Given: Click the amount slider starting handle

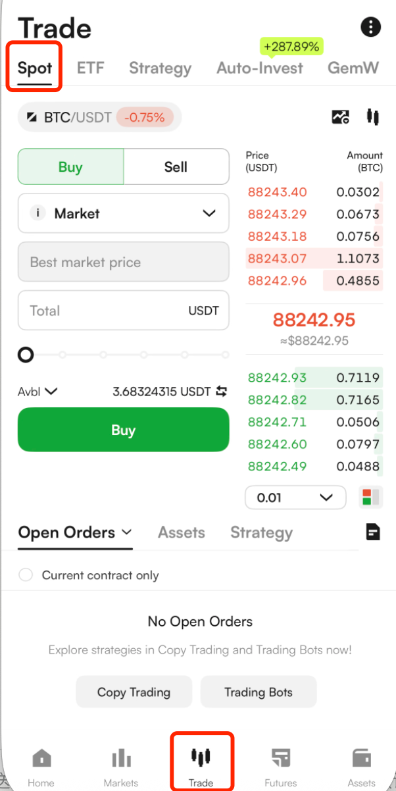Looking at the screenshot, I should click(26, 355).
